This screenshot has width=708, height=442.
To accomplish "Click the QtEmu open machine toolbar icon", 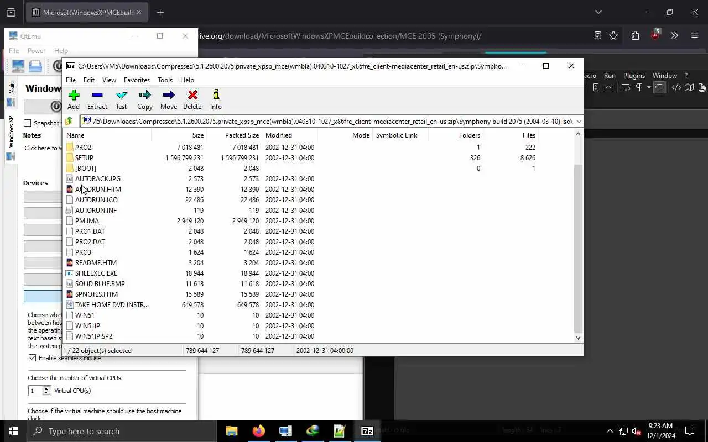I will 35,66.
